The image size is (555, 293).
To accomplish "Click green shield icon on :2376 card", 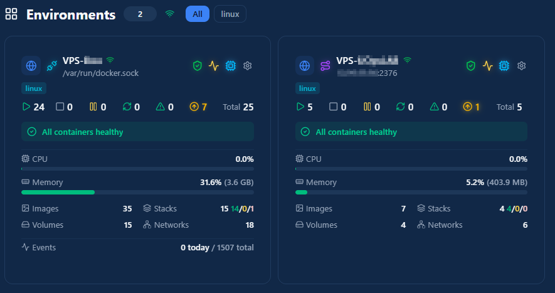I will click(471, 66).
